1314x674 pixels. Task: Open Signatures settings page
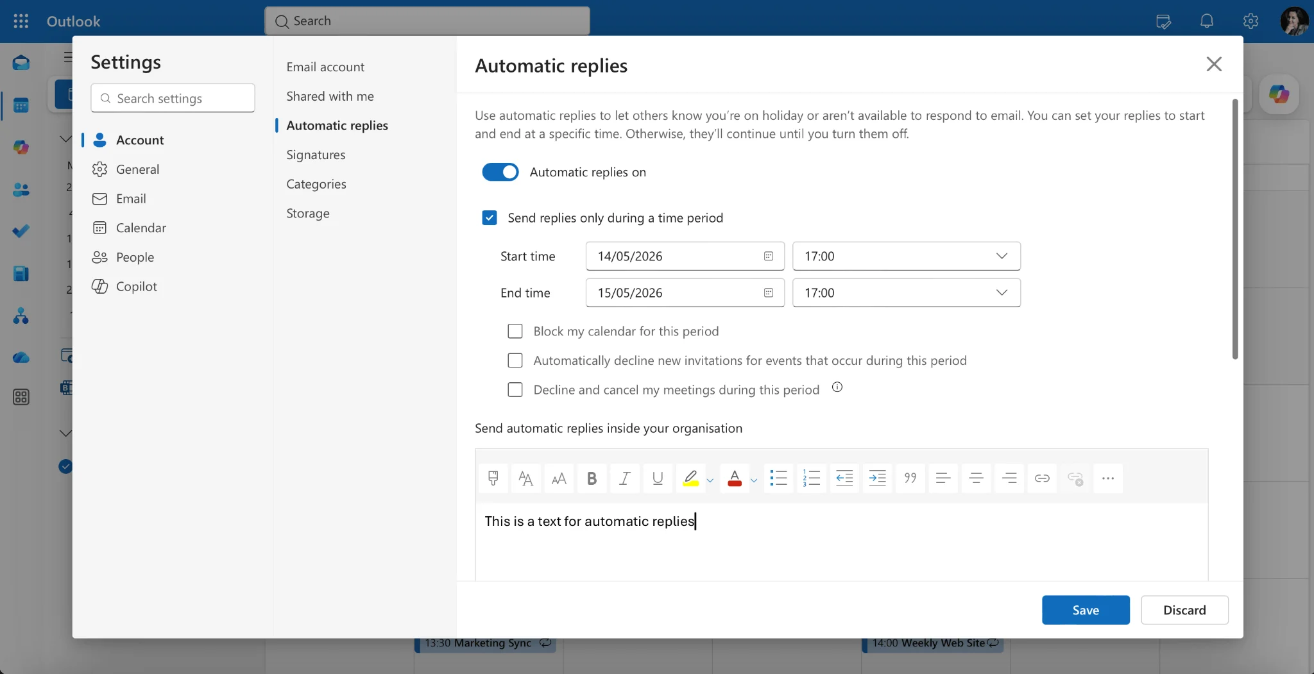316,155
